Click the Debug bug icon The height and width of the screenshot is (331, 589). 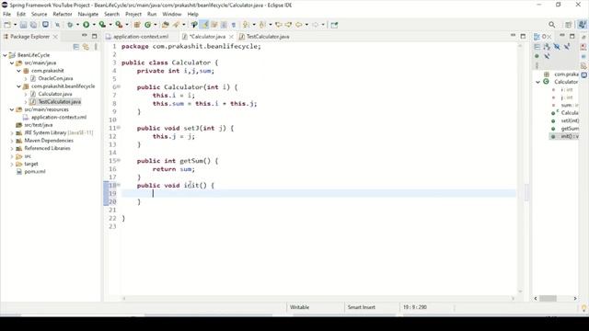[70, 25]
